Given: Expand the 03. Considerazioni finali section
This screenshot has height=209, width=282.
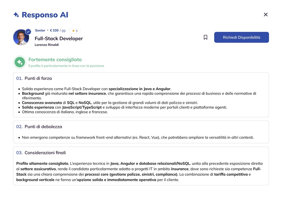Looking at the screenshot, I should point(41,153).
